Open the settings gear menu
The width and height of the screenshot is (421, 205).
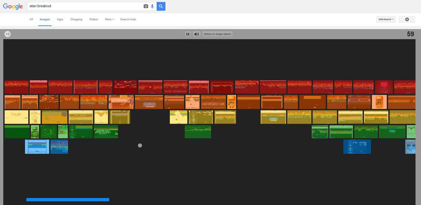[x=407, y=19]
